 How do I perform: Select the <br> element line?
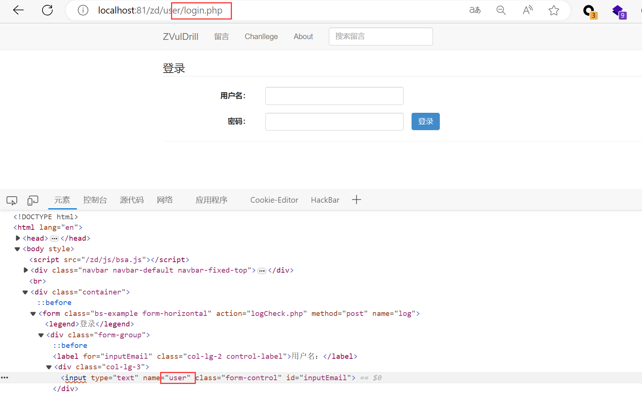[x=38, y=281]
